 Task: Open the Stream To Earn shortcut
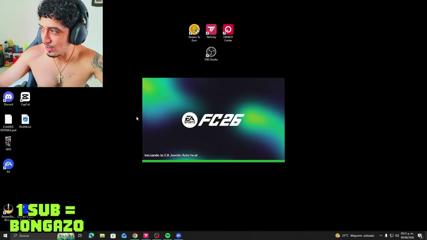(x=194, y=33)
